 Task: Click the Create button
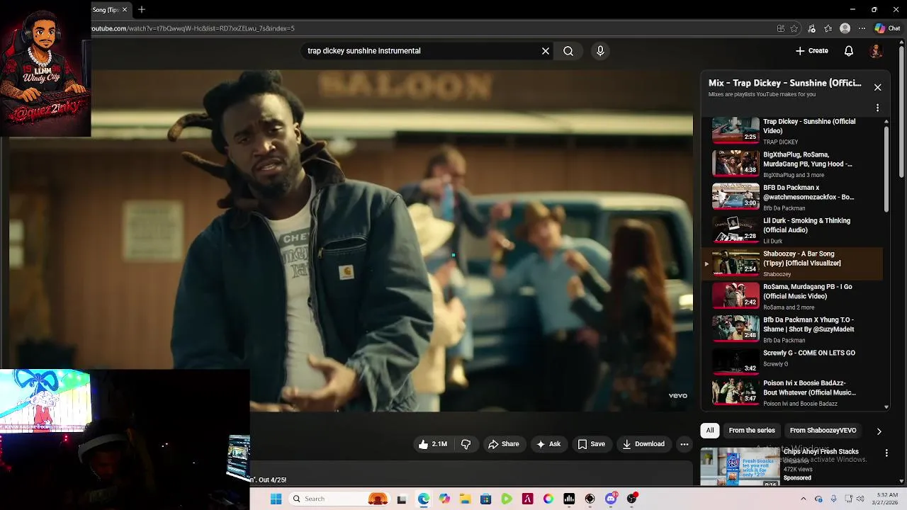click(x=812, y=51)
